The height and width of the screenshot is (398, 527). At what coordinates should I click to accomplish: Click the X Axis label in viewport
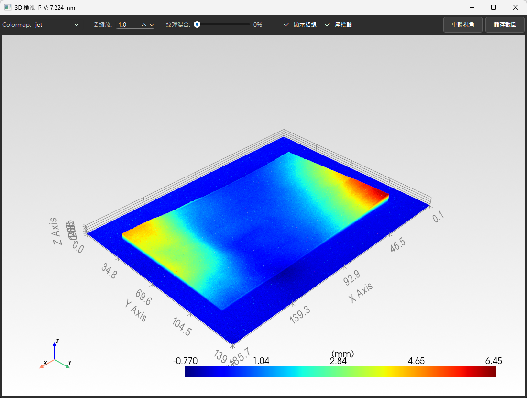pyautogui.click(x=361, y=293)
